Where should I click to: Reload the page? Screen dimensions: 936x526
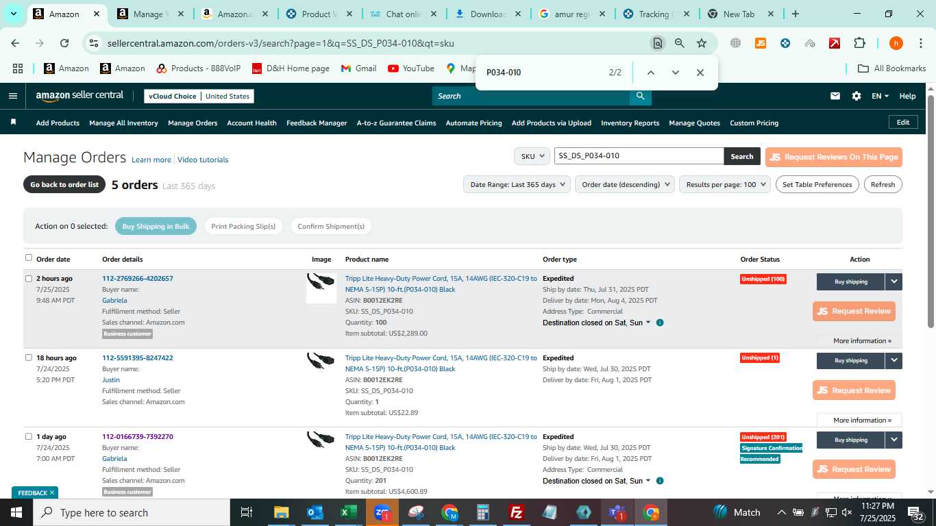tap(64, 43)
